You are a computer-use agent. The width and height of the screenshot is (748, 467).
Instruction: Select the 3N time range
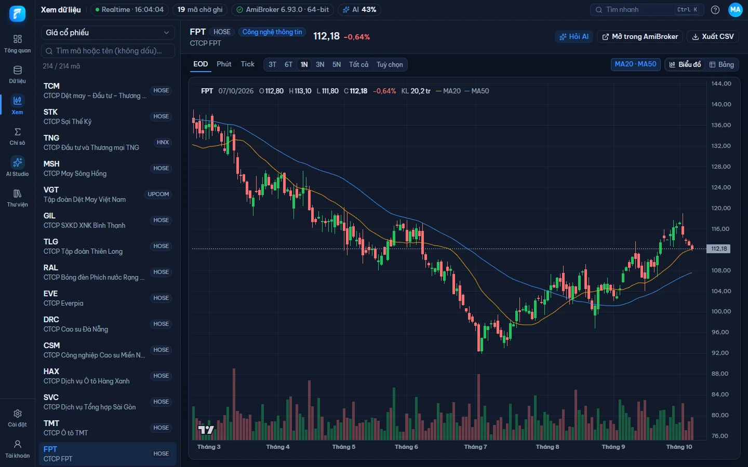tap(320, 64)
